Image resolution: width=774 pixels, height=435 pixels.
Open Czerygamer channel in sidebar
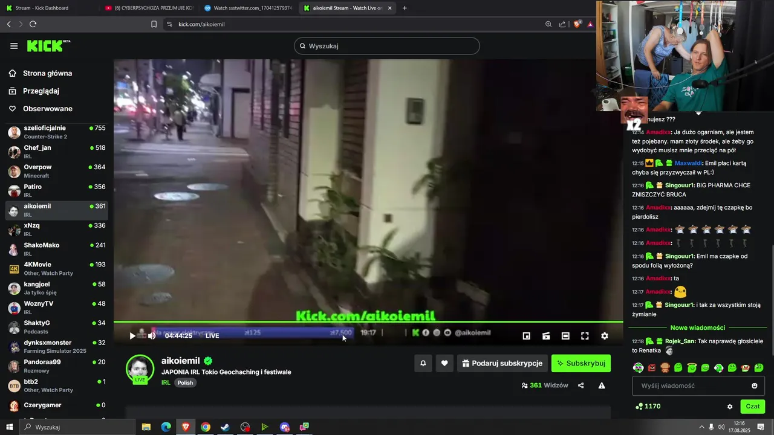point(57,405)
